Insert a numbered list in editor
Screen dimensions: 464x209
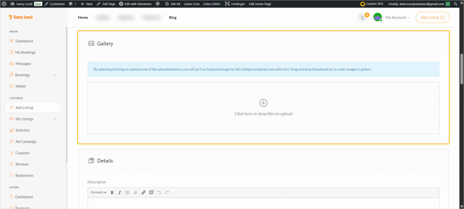pyautogui.click(x=135, y=192)
